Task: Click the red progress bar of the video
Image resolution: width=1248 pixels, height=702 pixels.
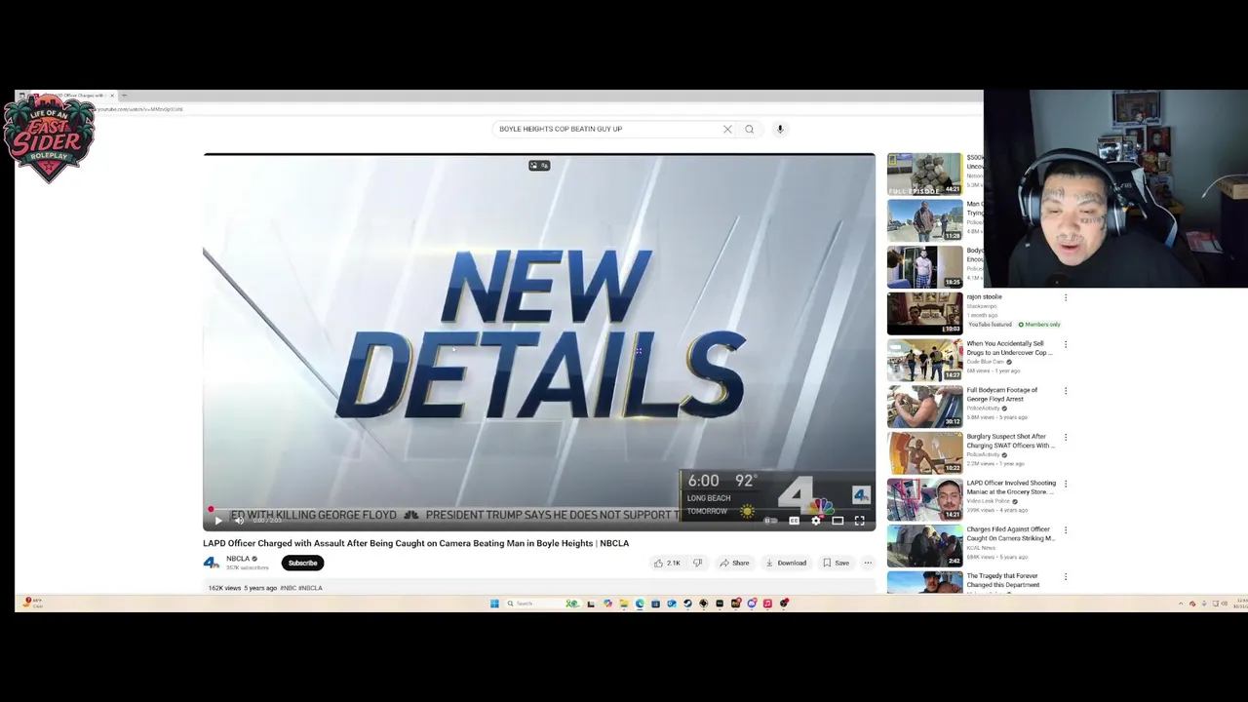Action: [x=539, y=509]
